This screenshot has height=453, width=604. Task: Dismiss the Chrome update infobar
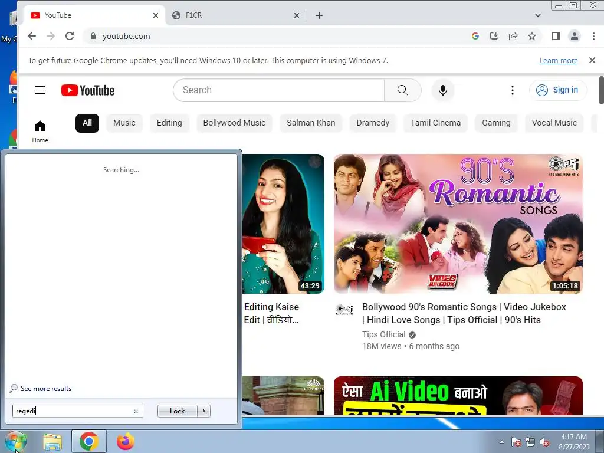(592, 60)
